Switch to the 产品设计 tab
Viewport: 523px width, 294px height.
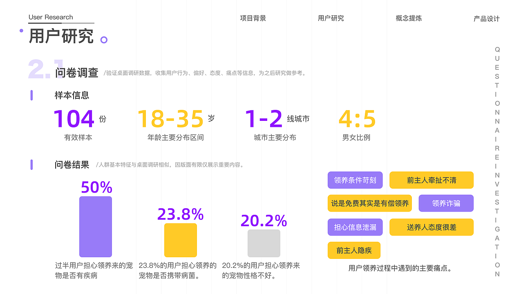click(x=486, y=18)
